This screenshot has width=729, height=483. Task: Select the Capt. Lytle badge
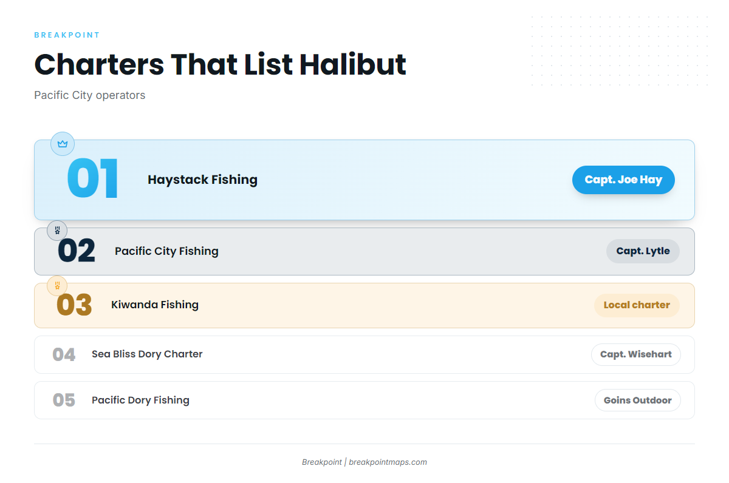pyautogui.click(x=643, y=251)
